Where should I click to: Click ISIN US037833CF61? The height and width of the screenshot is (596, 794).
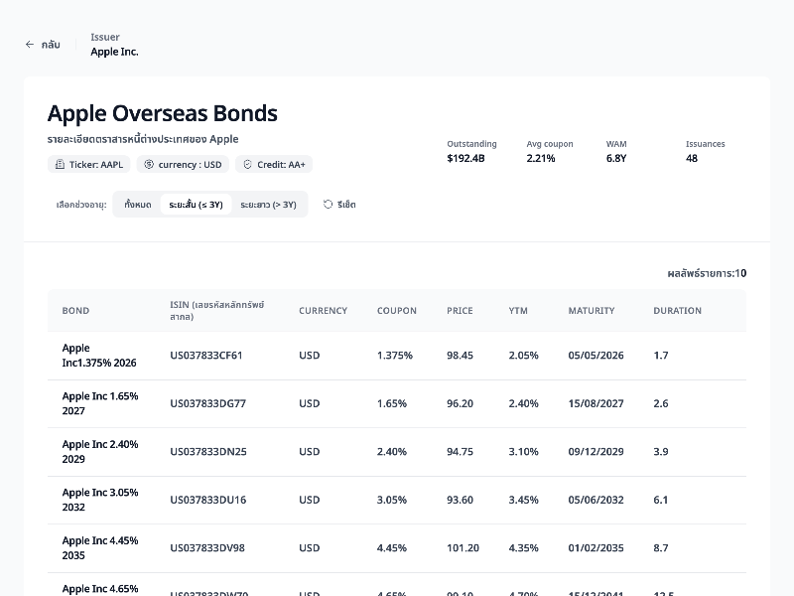coord(206,356)
